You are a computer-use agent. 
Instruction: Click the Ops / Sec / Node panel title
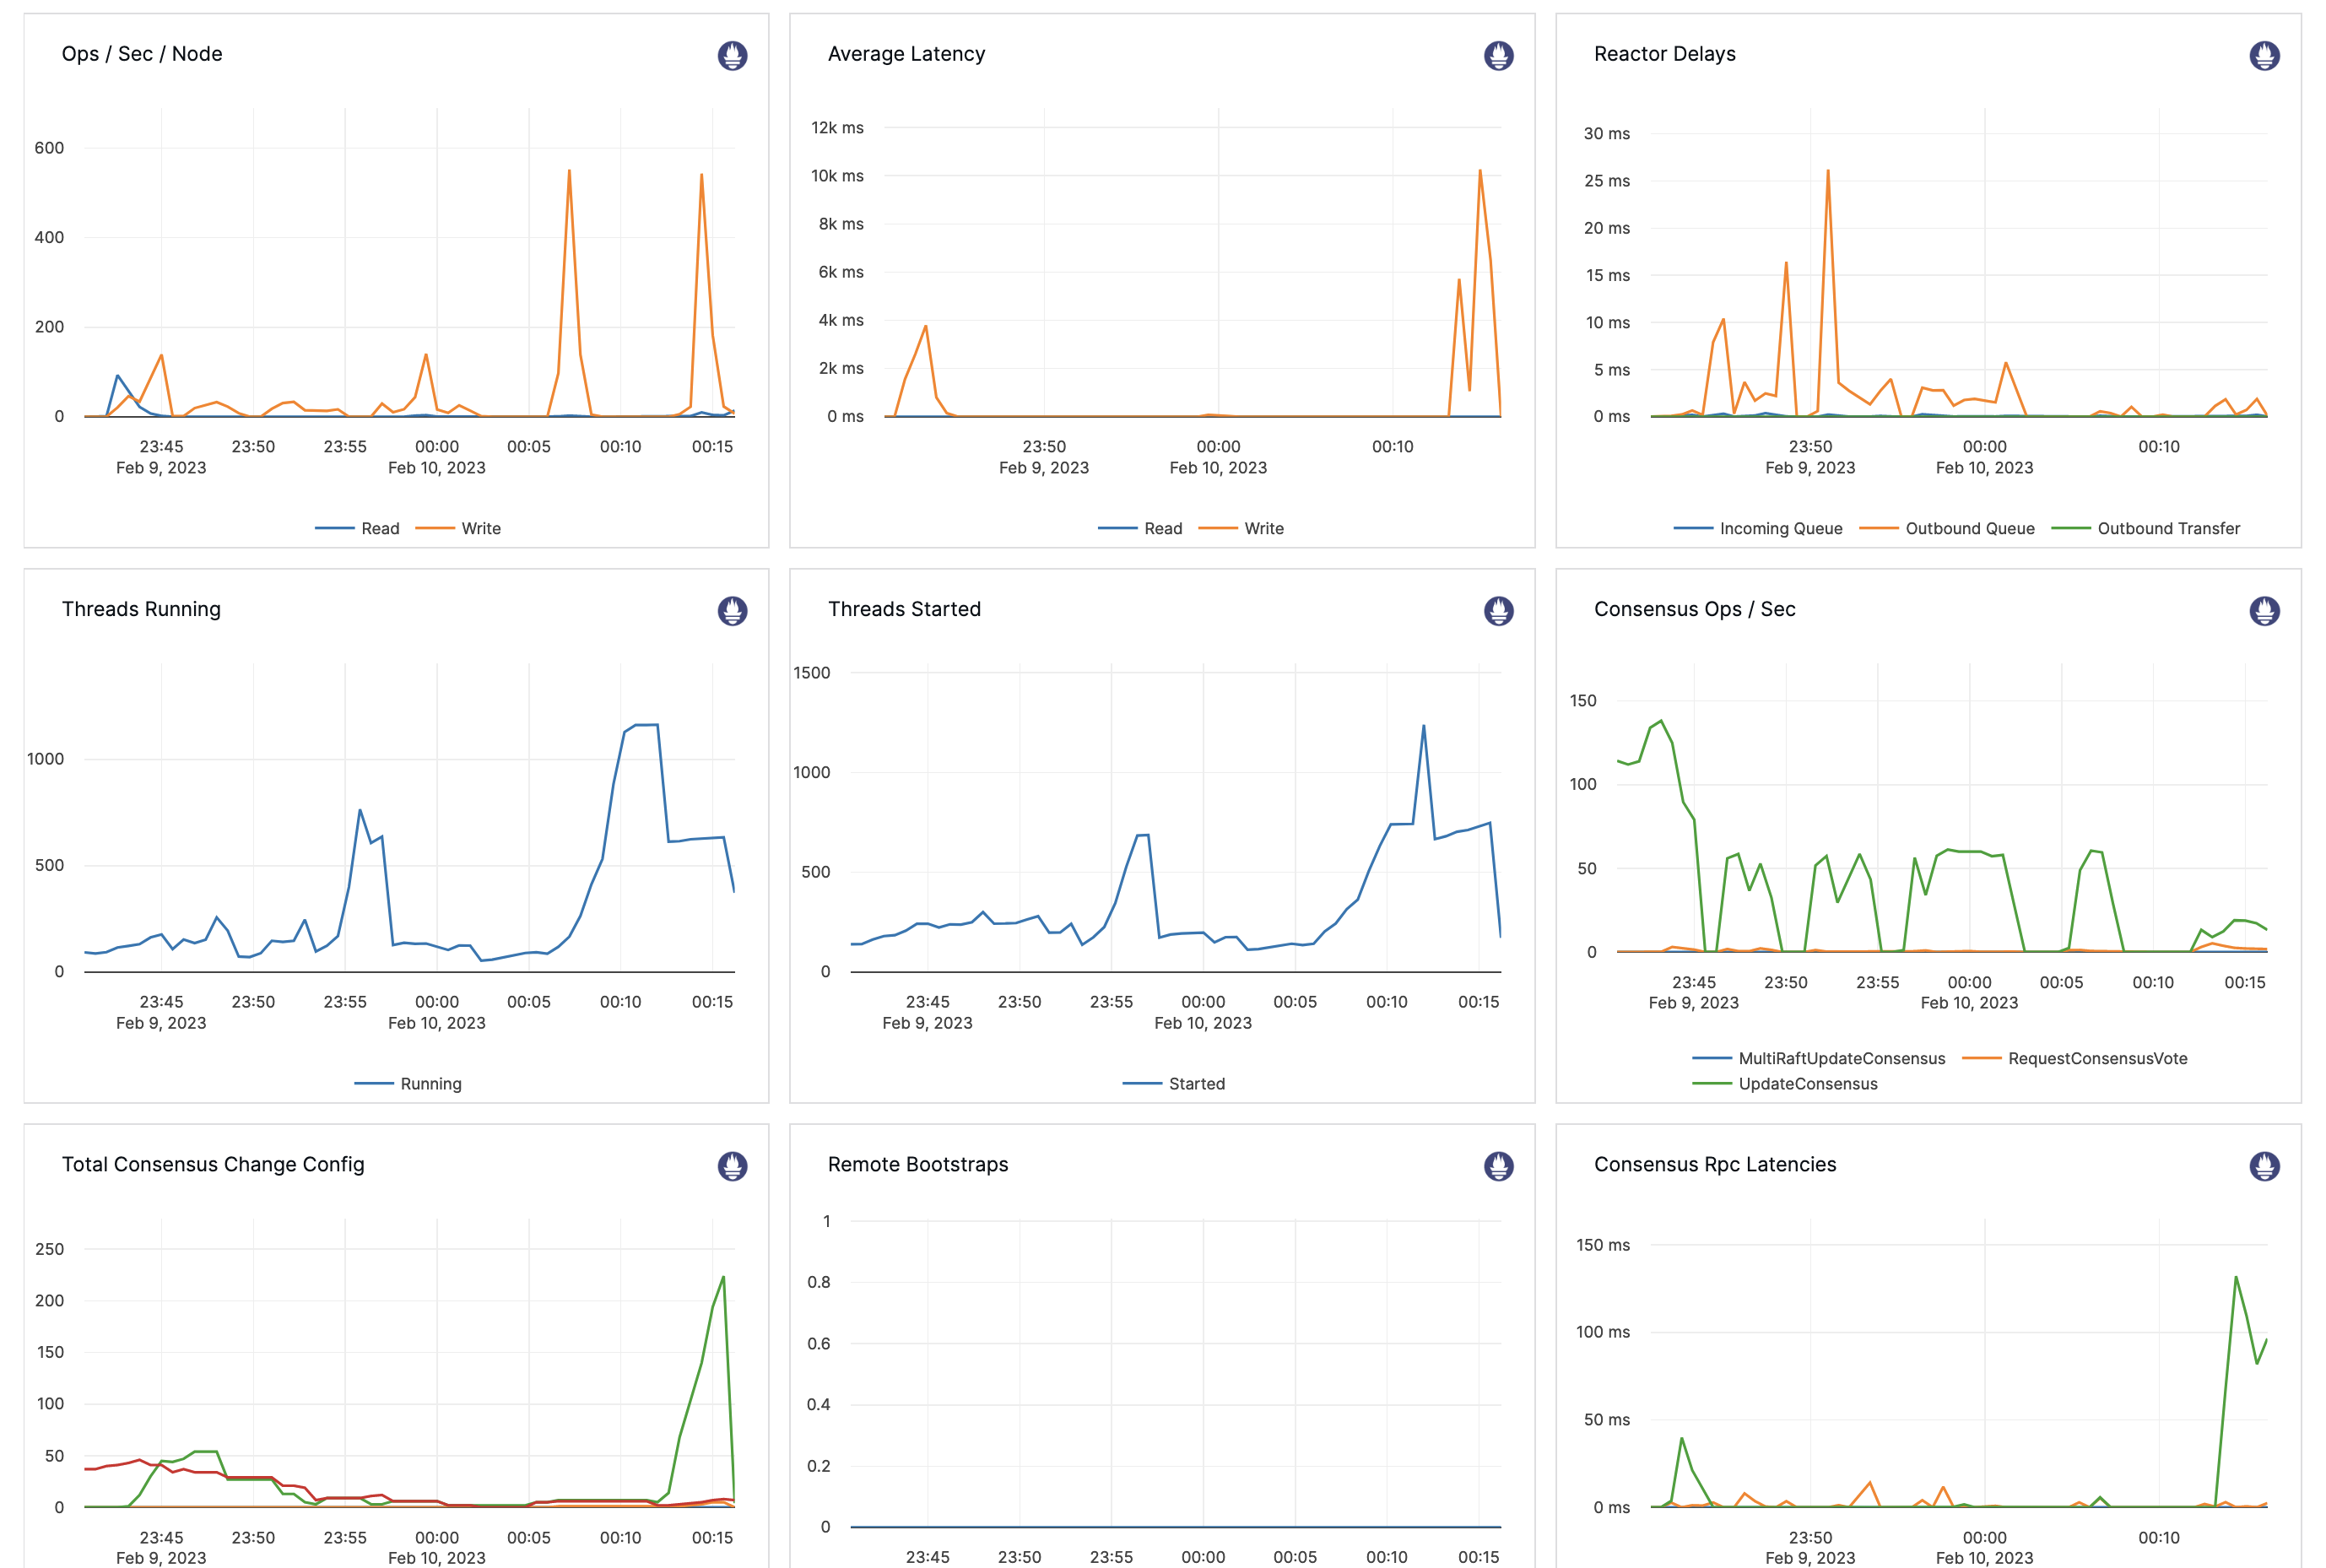pyautogui.click(x=142, y=54)
